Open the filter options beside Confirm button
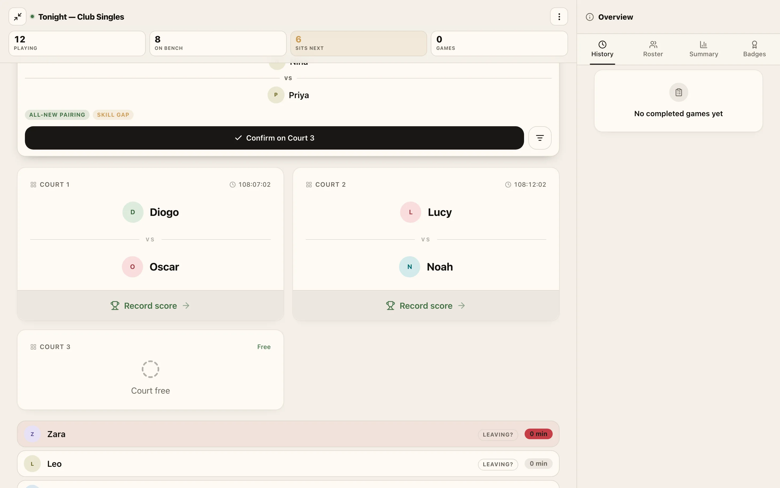This screenshot has width=780, height=488. point(539,138)
